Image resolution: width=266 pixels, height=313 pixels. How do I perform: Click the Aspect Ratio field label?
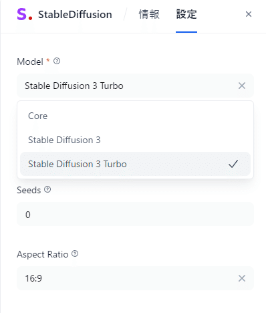click(x=43, y=254)
